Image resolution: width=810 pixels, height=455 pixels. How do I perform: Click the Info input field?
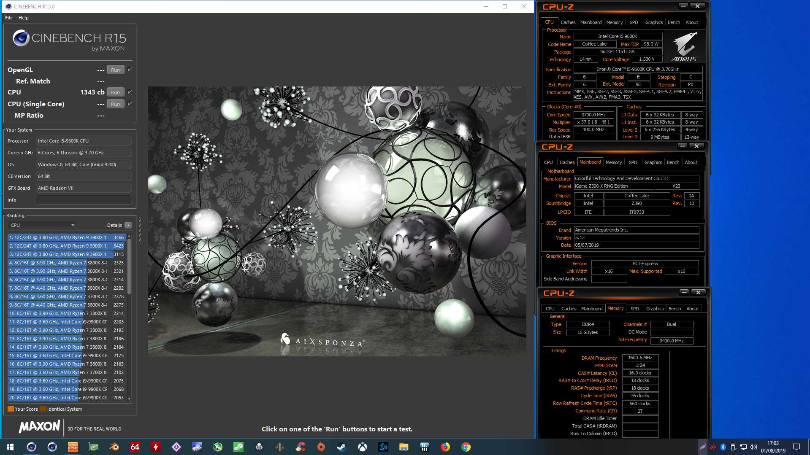[84, 200]
